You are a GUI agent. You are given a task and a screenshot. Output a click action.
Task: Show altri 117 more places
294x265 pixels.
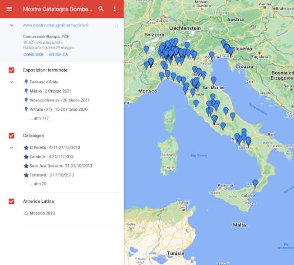(39, 118)
